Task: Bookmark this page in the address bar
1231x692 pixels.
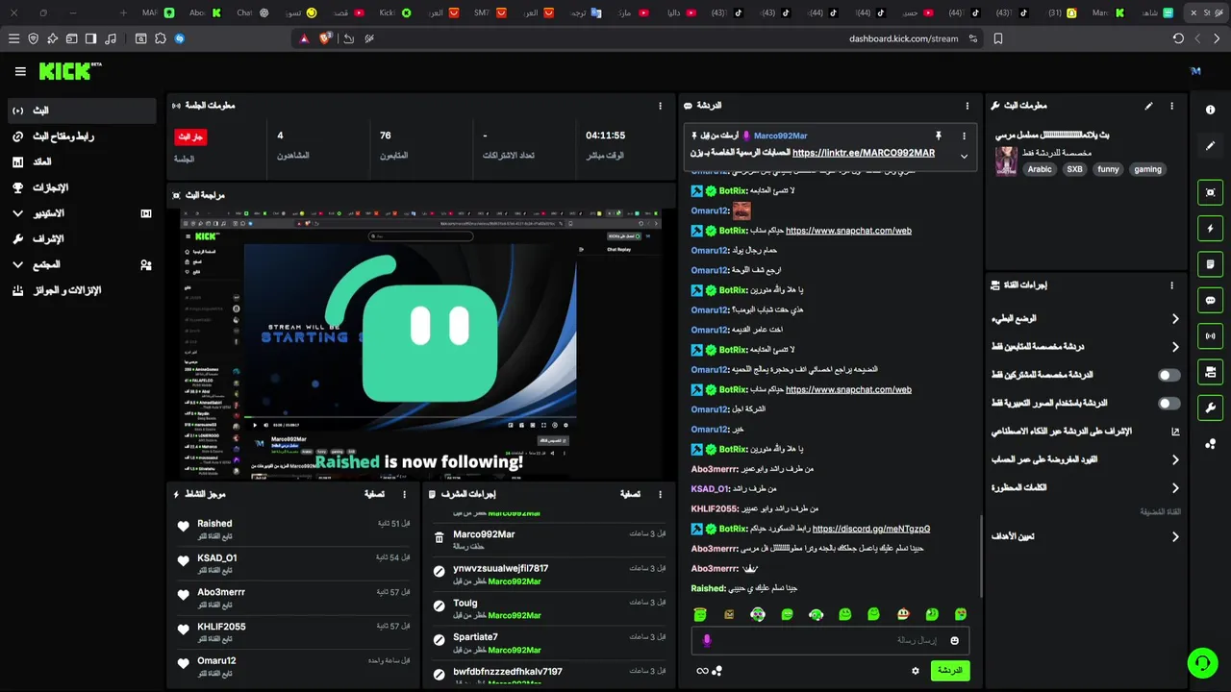Action: tap(998, 38)
